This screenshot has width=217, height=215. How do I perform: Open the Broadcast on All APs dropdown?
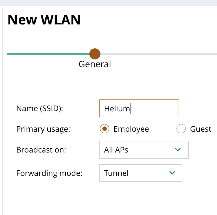(x=144, y=150)
